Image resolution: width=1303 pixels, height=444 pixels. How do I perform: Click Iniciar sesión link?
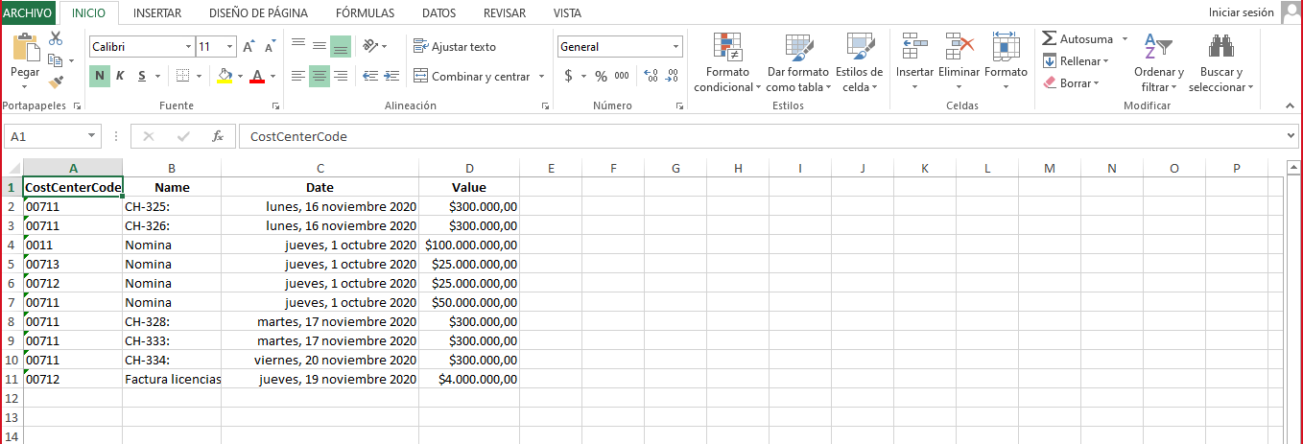[x=1241, y=12]
